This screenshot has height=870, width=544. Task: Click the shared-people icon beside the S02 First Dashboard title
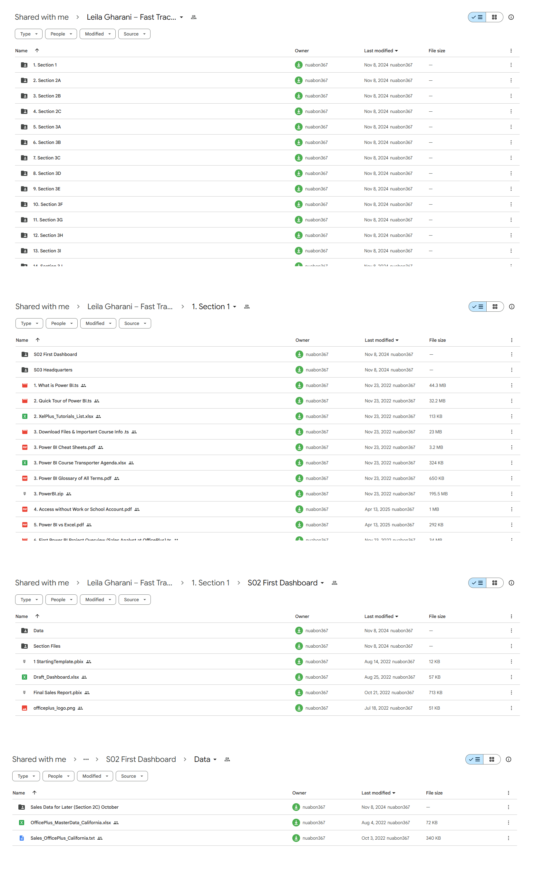coord(334,583)
